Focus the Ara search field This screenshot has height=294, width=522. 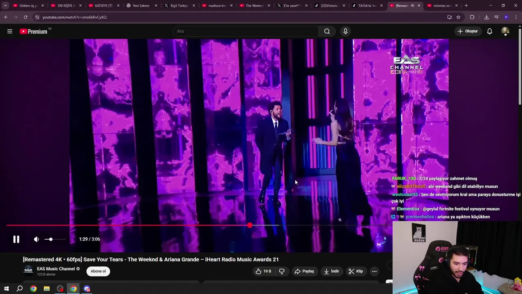tap(246, 31)
